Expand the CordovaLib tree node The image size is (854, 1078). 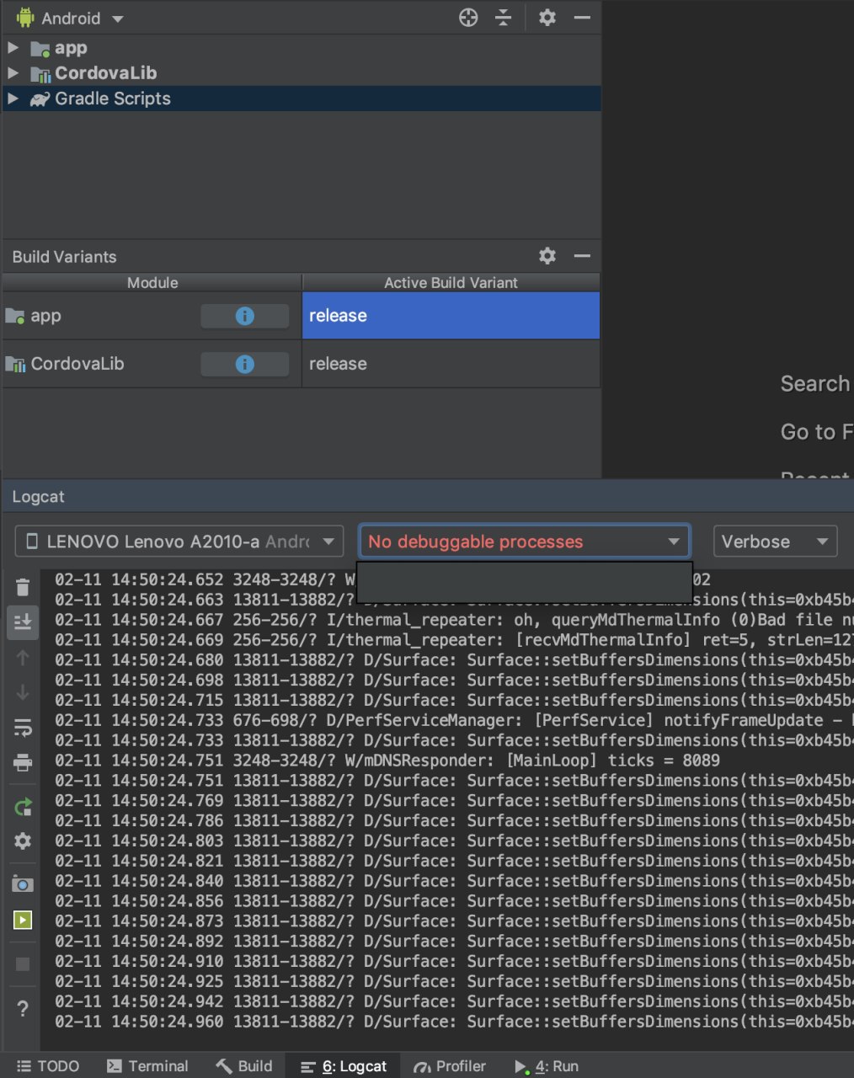click(x=13, y=73)
